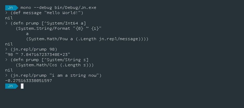Click the top Jn prompt badge

12,8
